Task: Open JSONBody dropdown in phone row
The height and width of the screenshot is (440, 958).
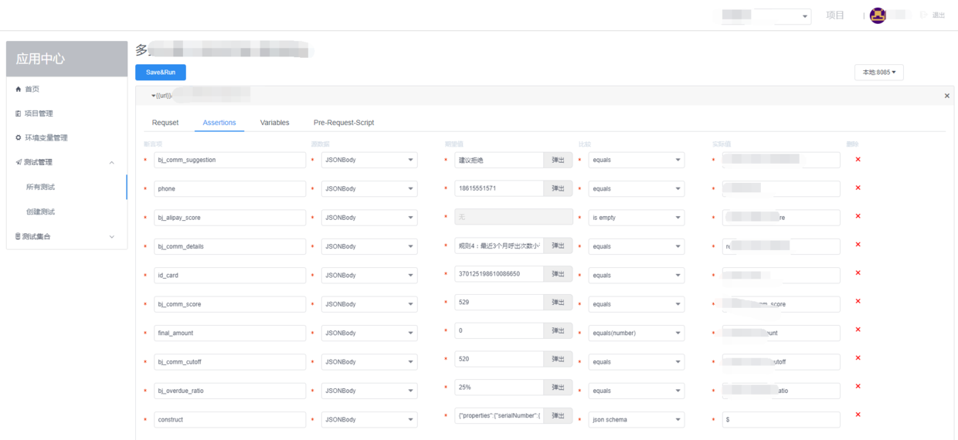Action: (369, 188)
